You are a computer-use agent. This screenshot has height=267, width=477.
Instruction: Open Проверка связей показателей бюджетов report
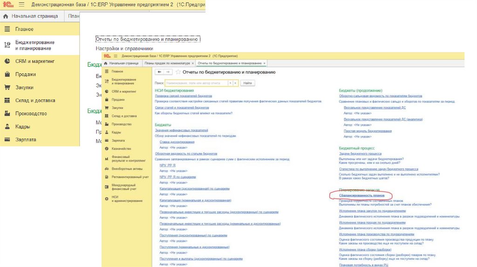tap(184, 96)
